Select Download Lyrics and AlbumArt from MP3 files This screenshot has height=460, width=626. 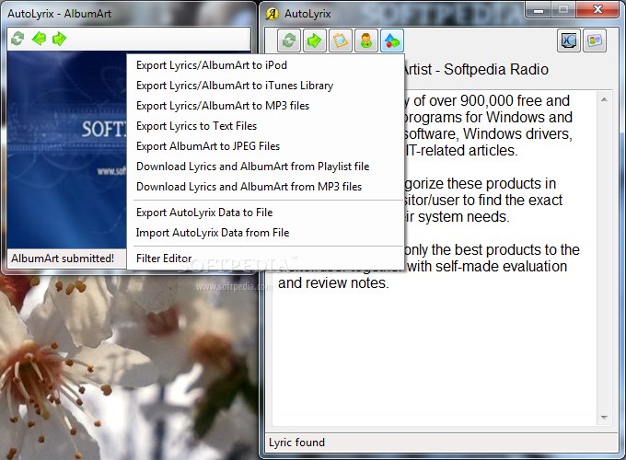coord(265,187)
